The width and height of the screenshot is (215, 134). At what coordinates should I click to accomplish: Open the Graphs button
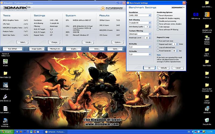(74, 49)
